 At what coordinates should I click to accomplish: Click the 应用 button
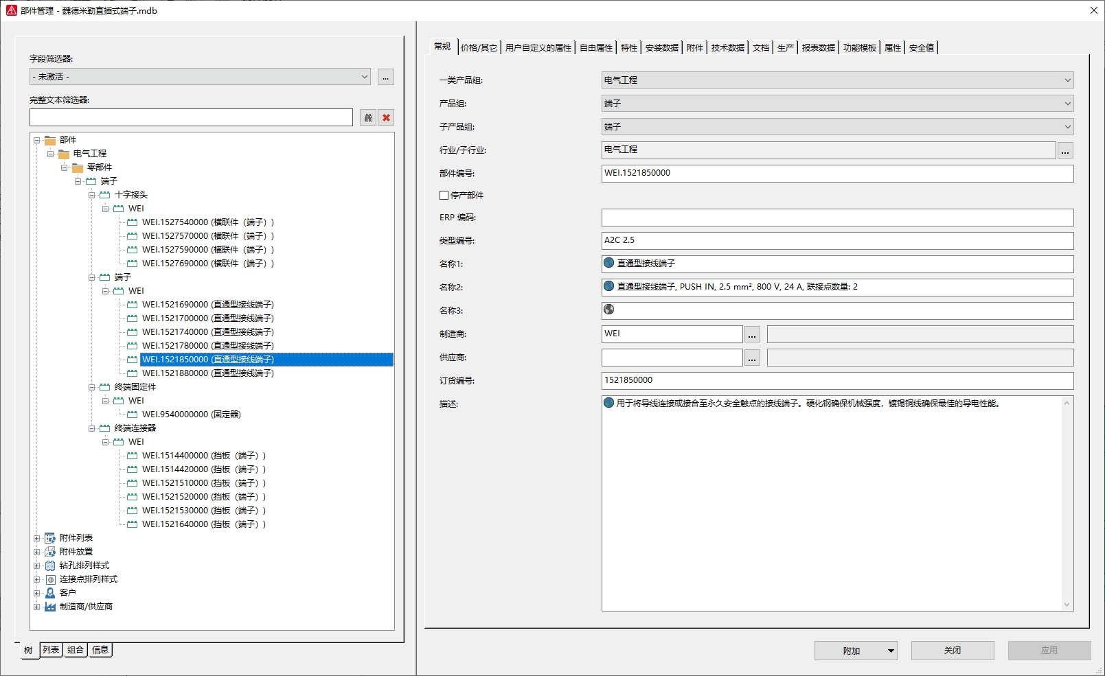click(1049, 651)
